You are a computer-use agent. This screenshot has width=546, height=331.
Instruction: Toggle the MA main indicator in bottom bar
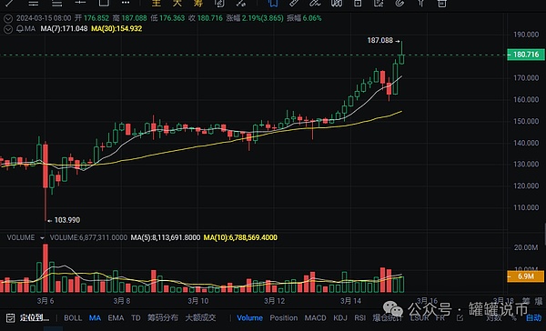tap(95, 317)
